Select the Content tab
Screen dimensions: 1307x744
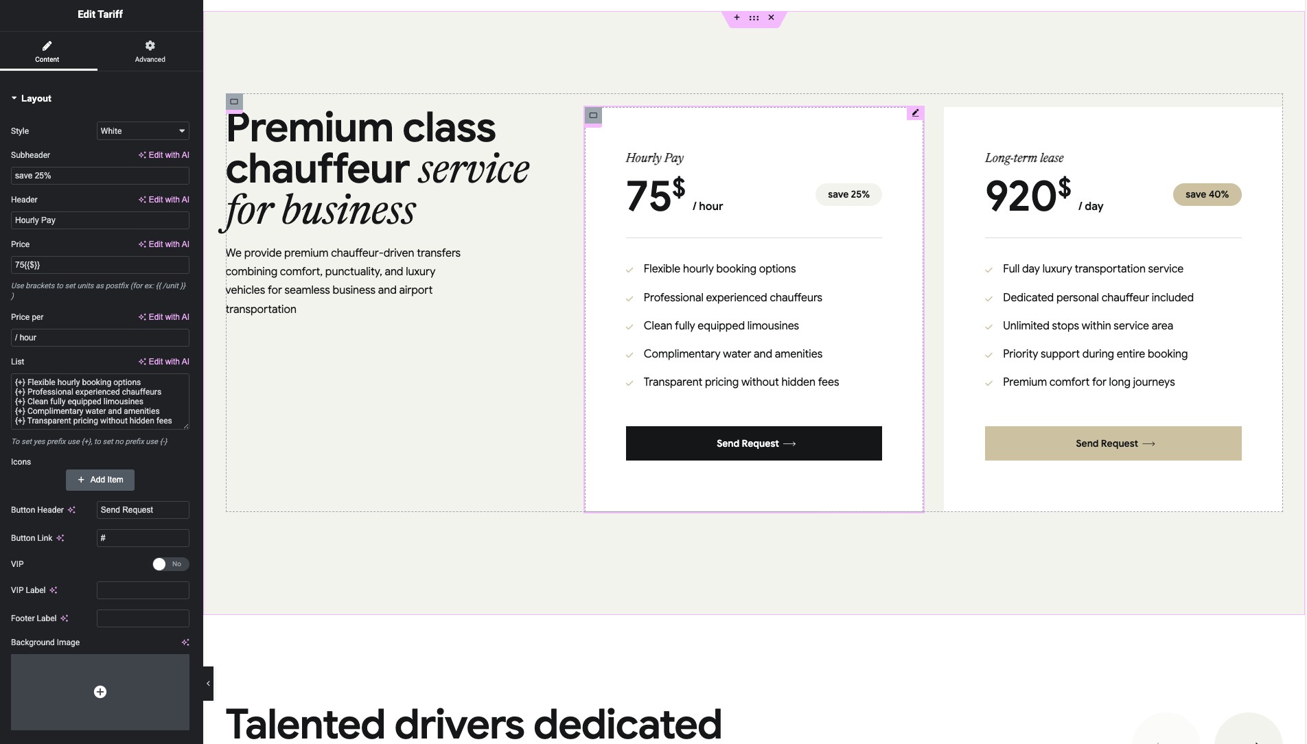click(47, 51)
